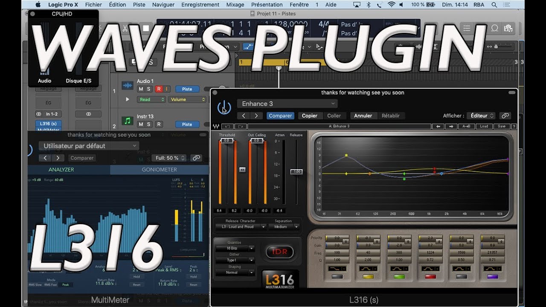This screenshot has width=546, height=307.
Task: Click Waves next preset right arrow
Action: (451, 126)
